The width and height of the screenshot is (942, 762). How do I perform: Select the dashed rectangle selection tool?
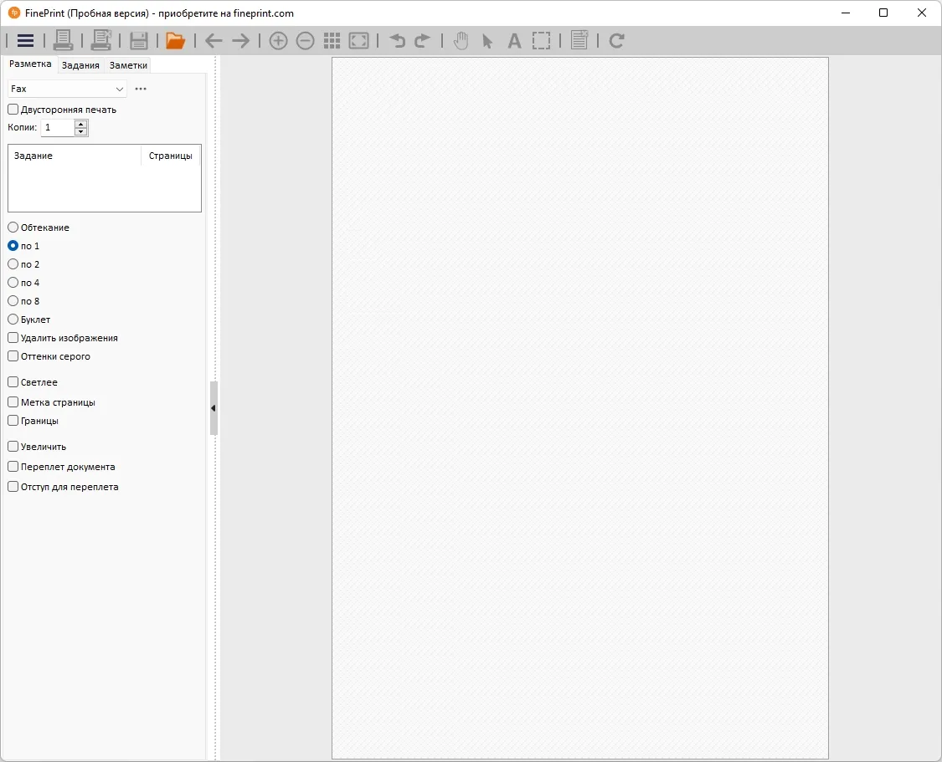pyautogui.click(x=541, y=41)
